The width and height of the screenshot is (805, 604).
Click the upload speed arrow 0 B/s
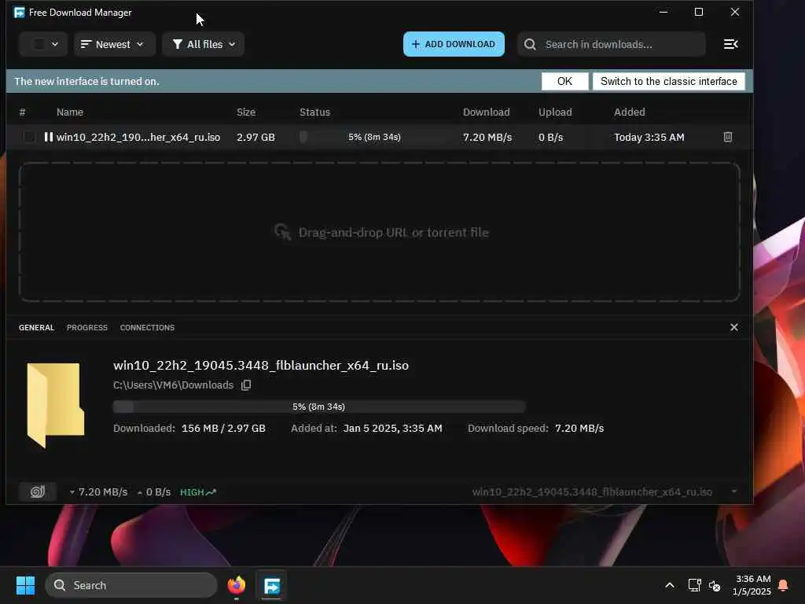[x=140, y=492]
